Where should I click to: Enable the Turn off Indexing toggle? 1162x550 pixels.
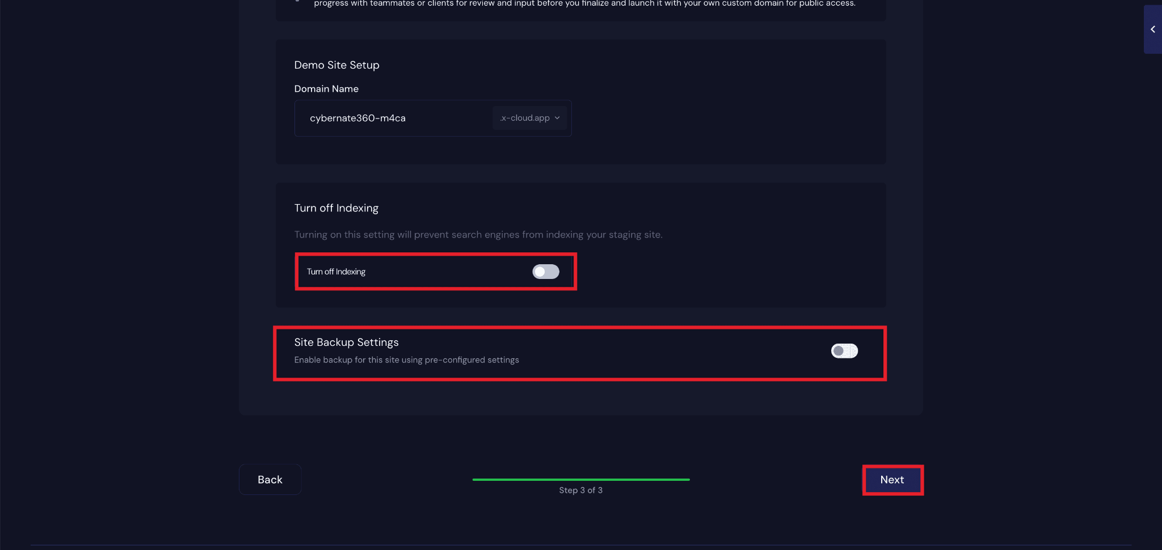546,272
